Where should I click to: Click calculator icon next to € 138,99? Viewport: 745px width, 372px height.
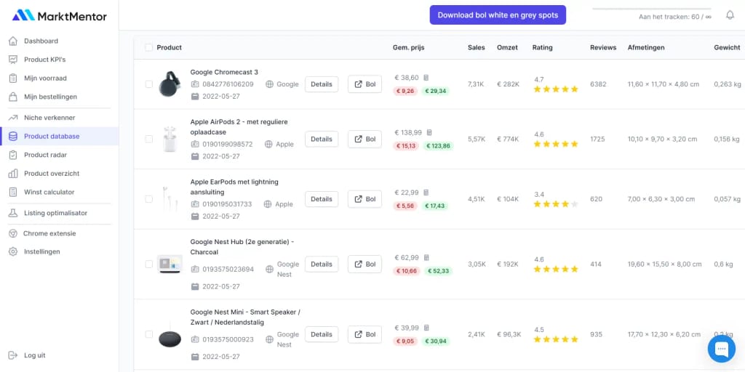pos(429,133)
